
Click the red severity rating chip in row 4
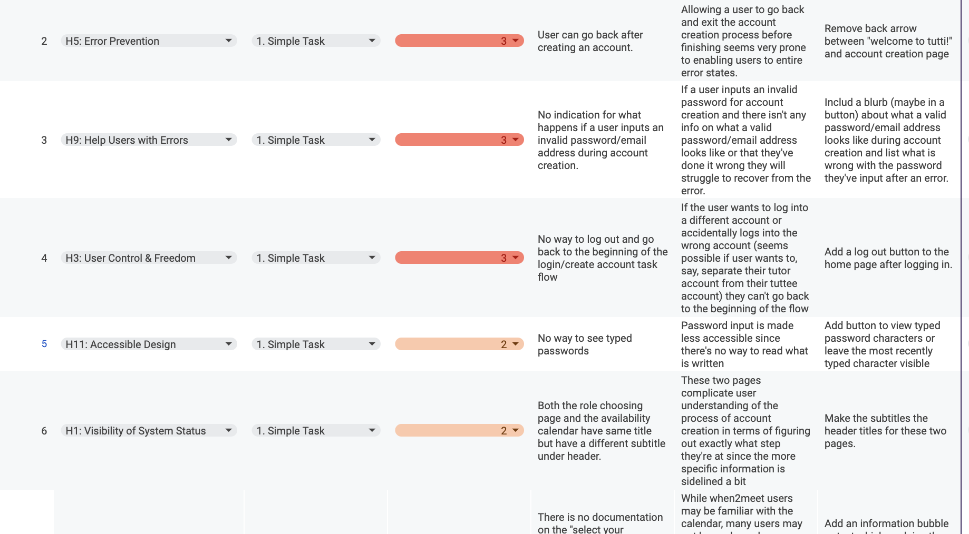459,258
